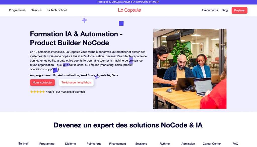The height and width of the screenshot is (147, 257).
Task: Switch to the Admission tab
Action: 188,144
